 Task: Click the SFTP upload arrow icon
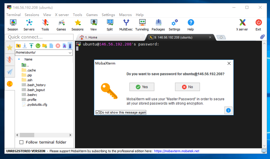pos(31,46)
